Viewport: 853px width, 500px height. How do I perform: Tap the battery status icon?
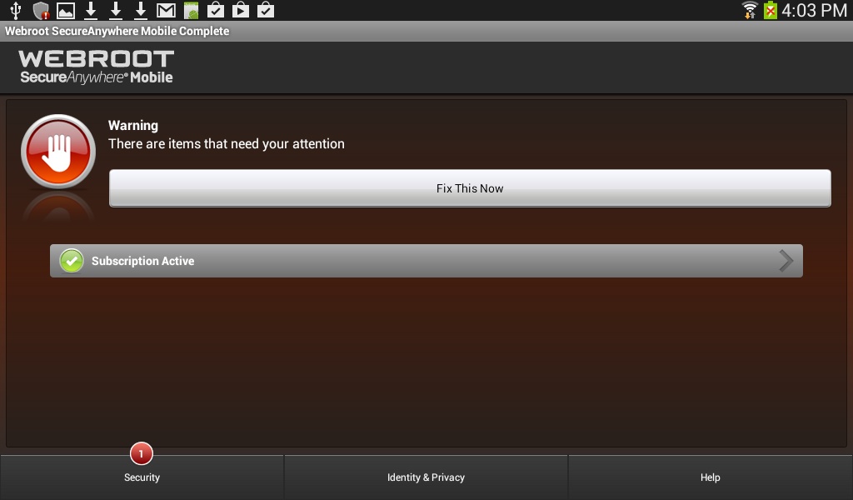point(770,10)
